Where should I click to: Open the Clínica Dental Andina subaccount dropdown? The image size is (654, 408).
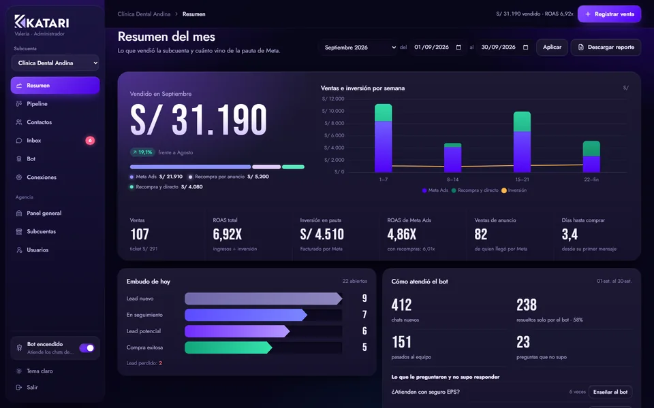coord(55,63)
